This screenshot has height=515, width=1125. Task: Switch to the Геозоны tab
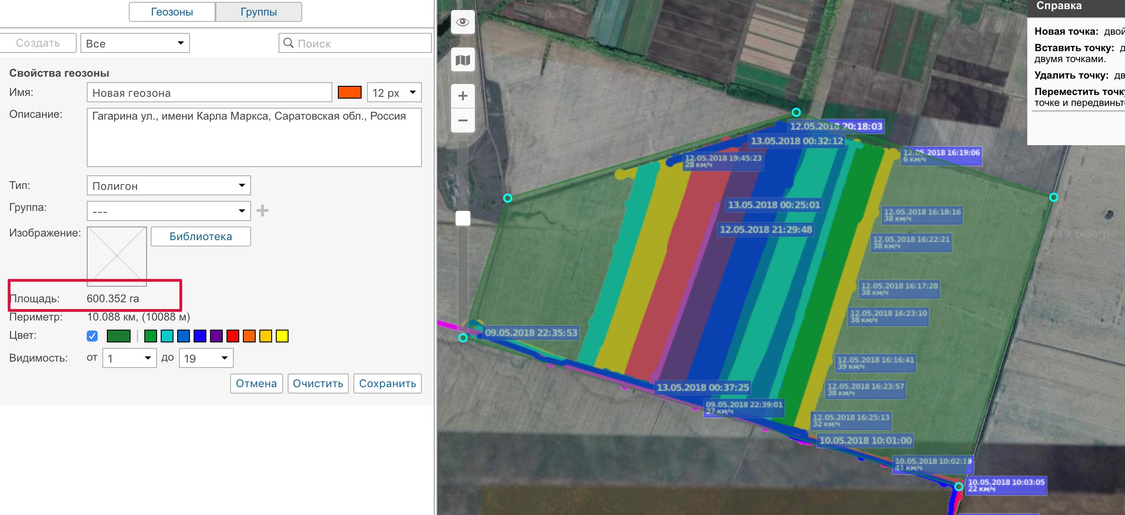pos(172,12)
